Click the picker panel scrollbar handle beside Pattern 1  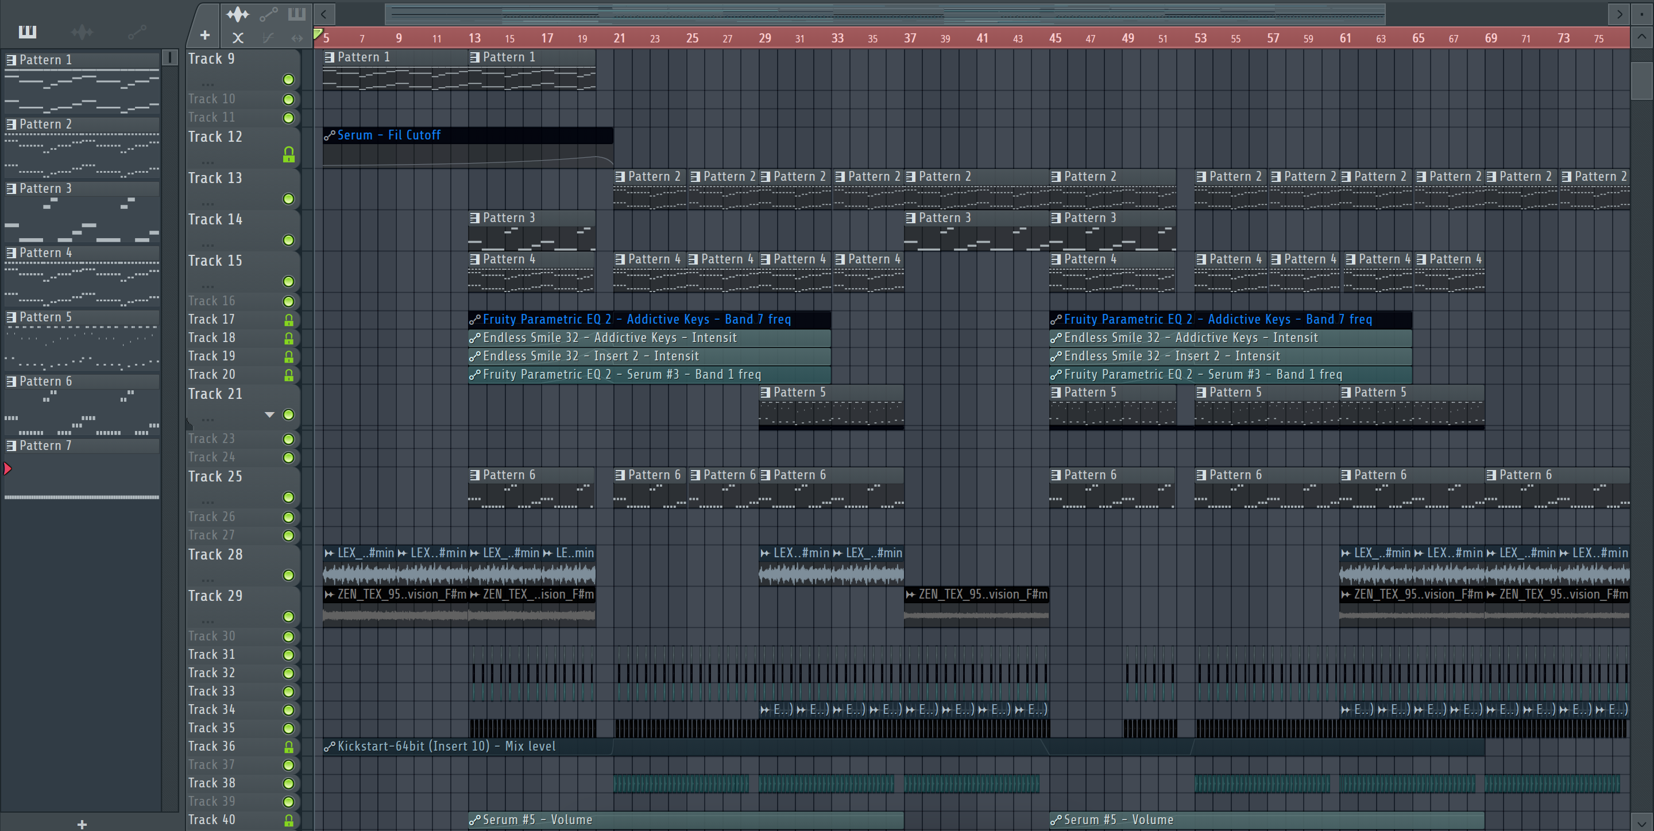point(169,58)
